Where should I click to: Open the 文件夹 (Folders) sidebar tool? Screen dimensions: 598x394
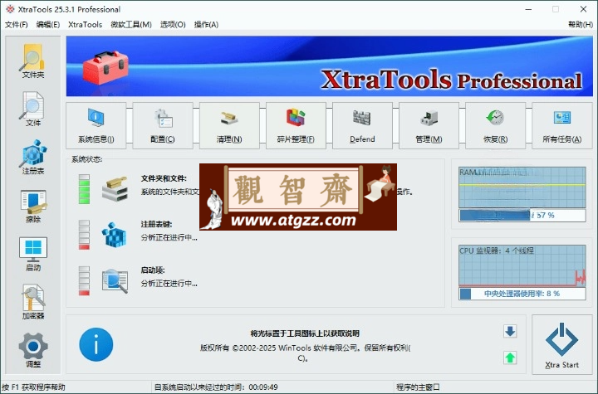click(33, 61)
